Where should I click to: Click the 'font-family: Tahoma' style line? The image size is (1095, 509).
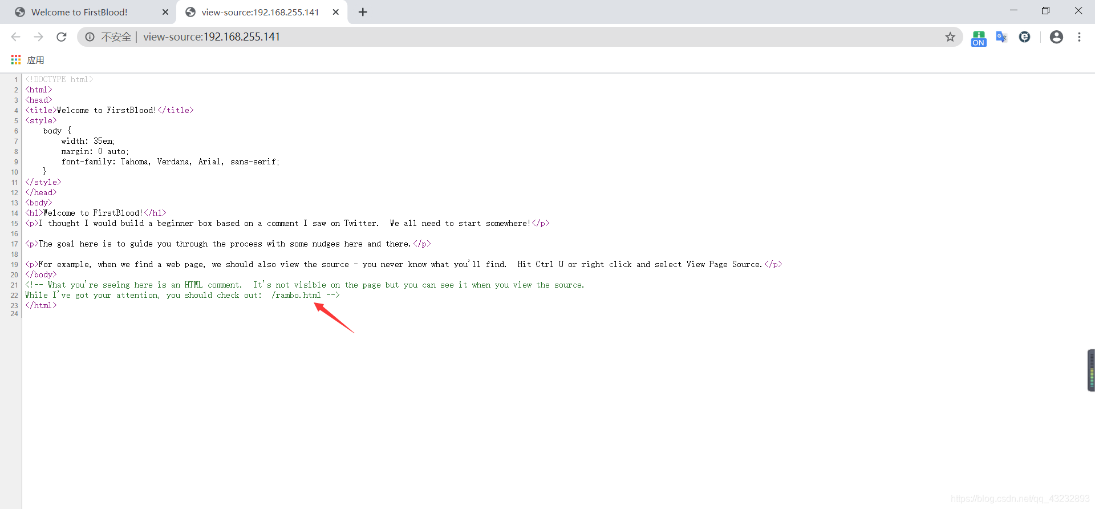[171, 161]
